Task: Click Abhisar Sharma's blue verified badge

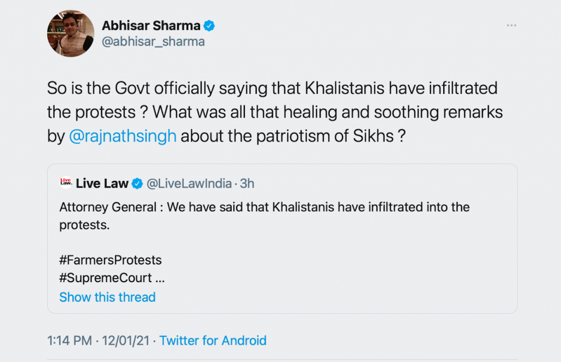Action: click(209, 25)
